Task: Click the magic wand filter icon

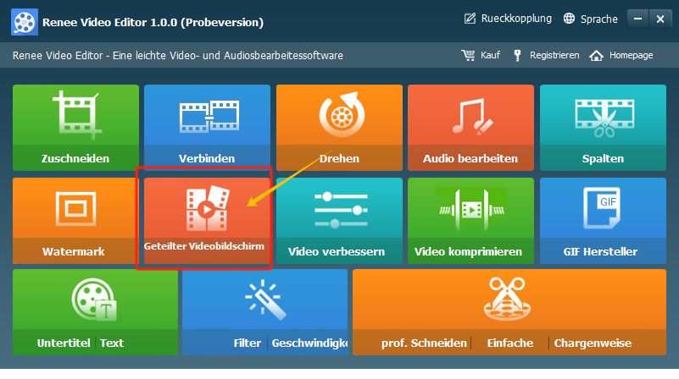Action: pos(265,299)
